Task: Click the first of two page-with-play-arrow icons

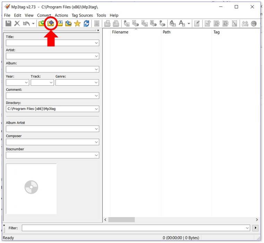Action: 216,23
